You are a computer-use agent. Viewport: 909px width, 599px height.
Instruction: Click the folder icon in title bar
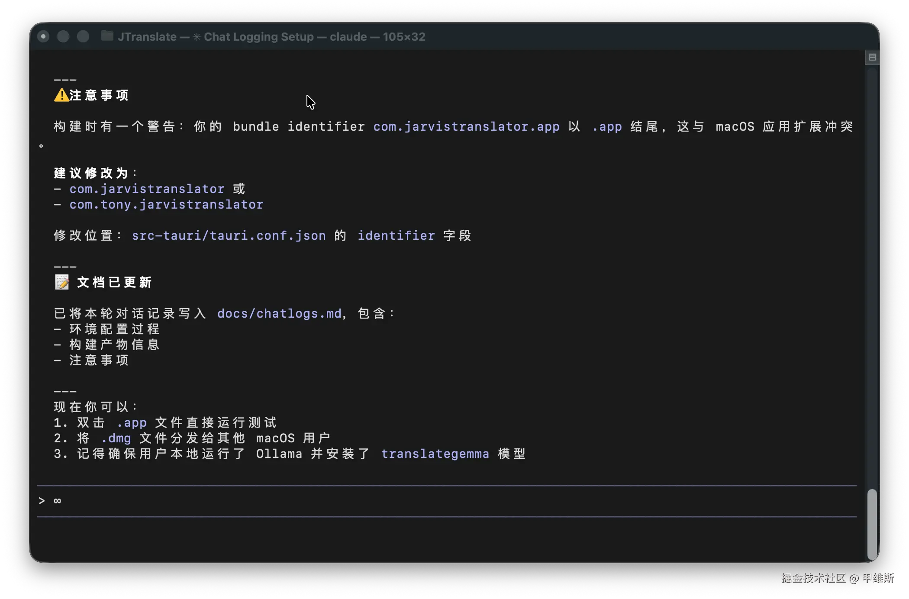point(107,36)
